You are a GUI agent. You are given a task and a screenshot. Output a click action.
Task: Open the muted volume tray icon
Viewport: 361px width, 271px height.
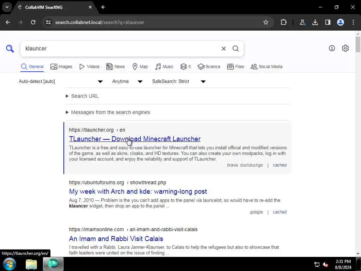pos(325,265)
